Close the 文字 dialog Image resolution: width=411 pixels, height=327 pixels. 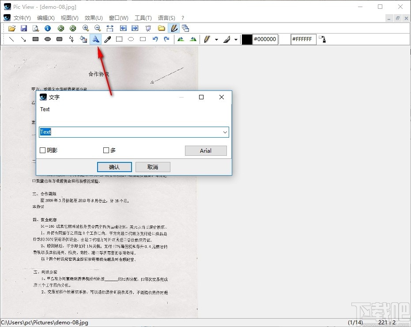tap(222, 97)
